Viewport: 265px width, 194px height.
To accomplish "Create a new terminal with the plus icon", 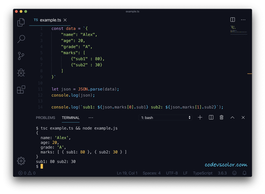I will pos(200,117).
